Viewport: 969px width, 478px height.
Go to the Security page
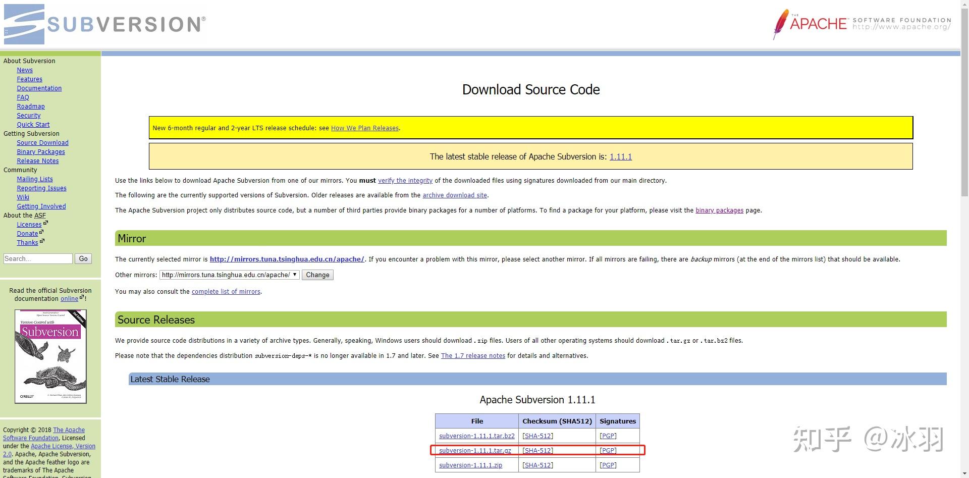(x=28, y=116)
